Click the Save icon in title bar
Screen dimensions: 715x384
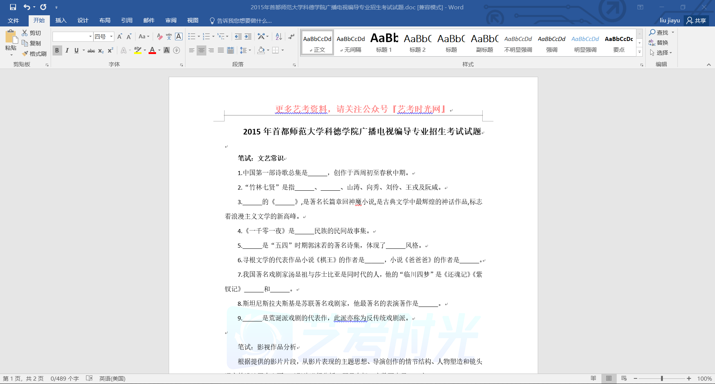pyautogui.click(x=13, y=7)
